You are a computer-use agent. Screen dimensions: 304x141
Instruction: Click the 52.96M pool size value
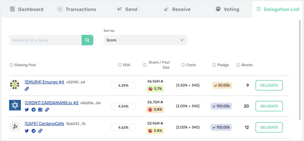point(155,123)
